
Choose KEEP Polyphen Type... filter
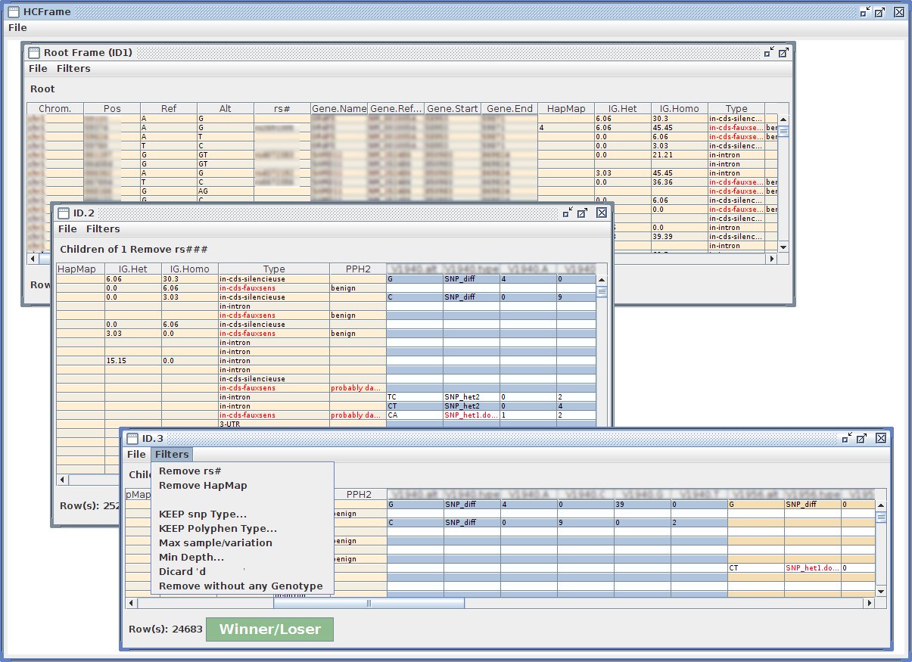pyautogui.click(x=217, y=529)
